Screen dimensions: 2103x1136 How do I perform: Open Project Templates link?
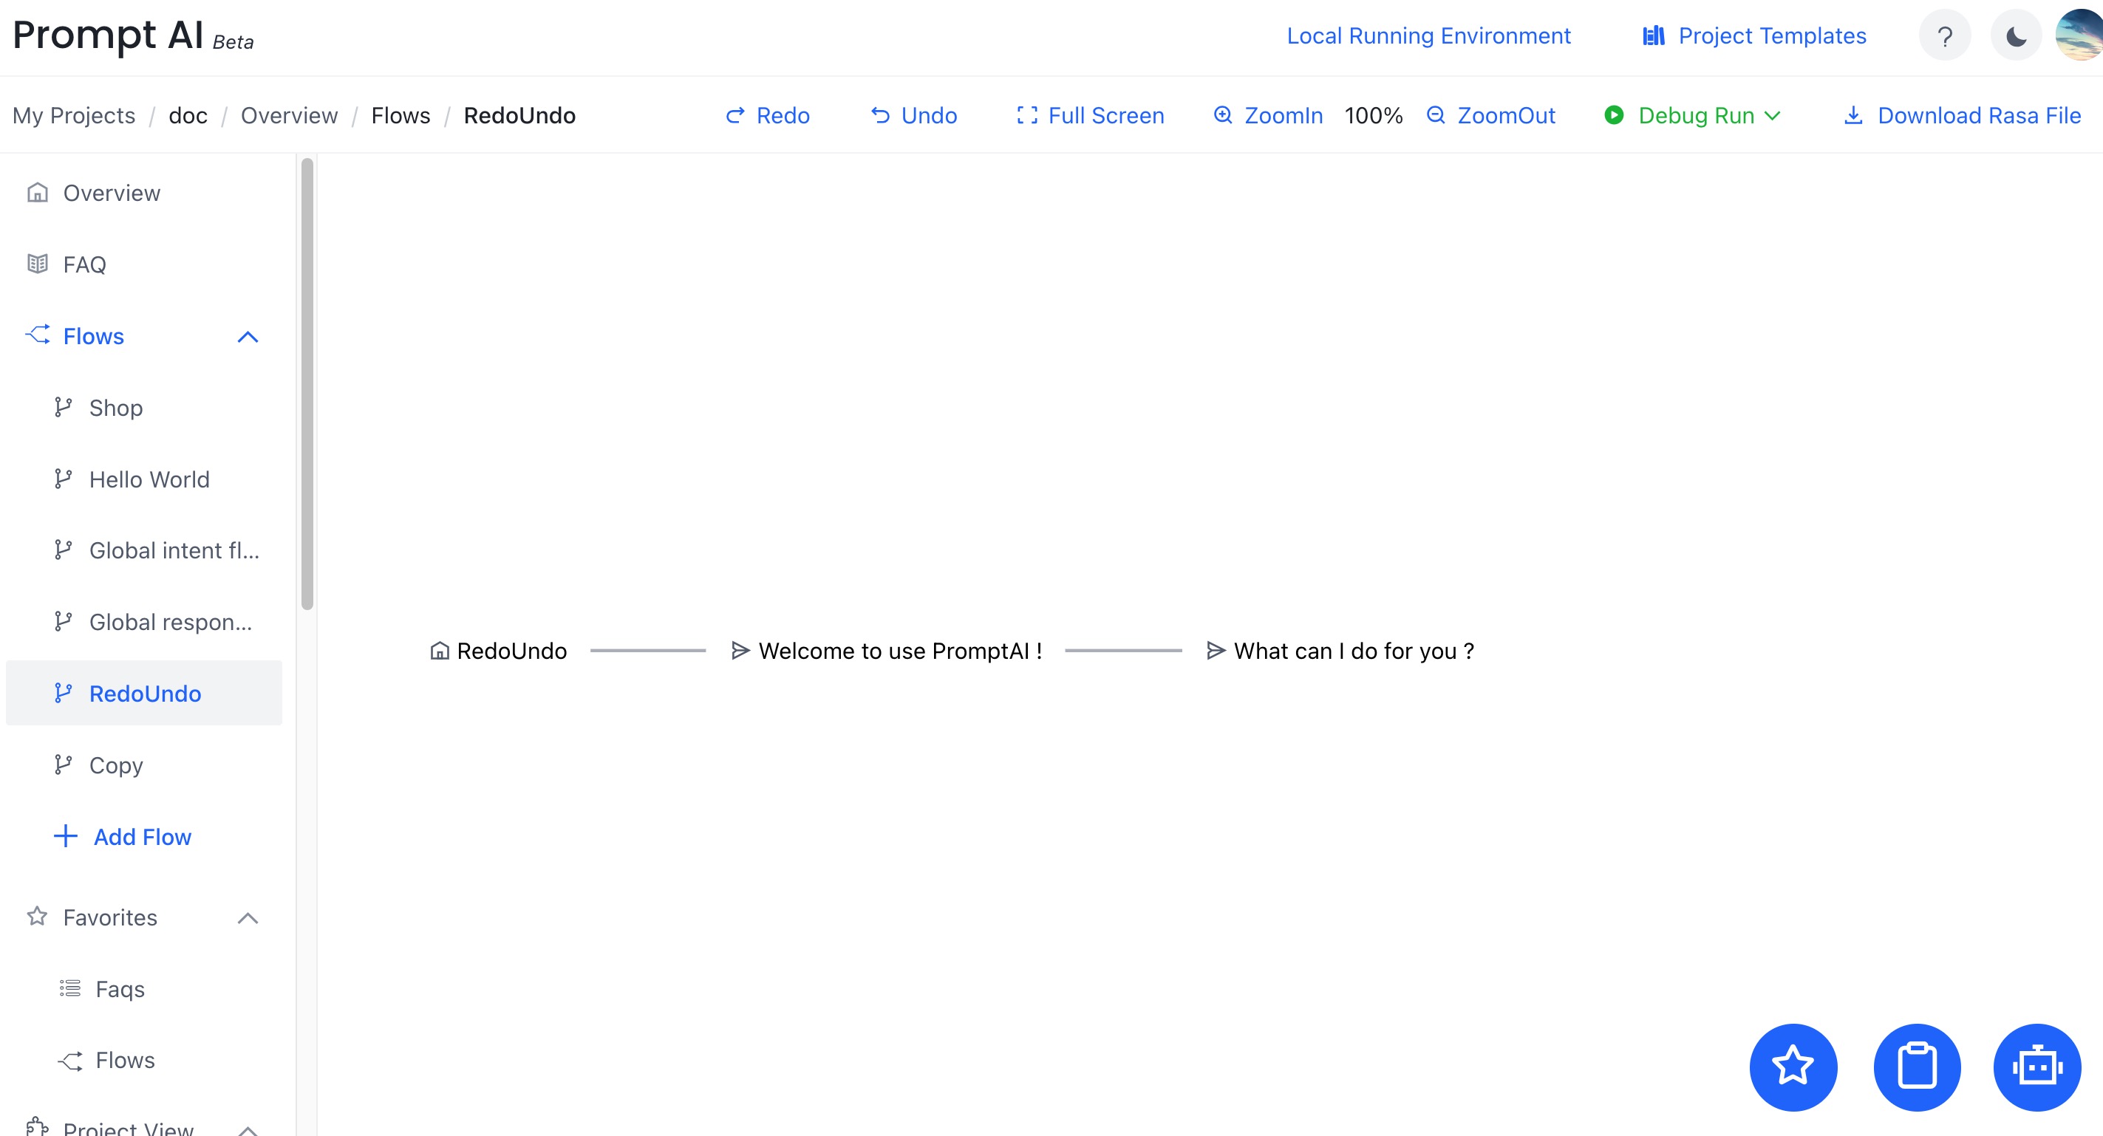[1773, 36]
